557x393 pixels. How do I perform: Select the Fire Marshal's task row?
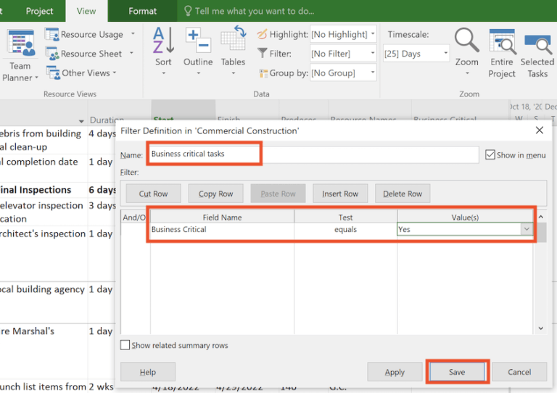(28, 331)
